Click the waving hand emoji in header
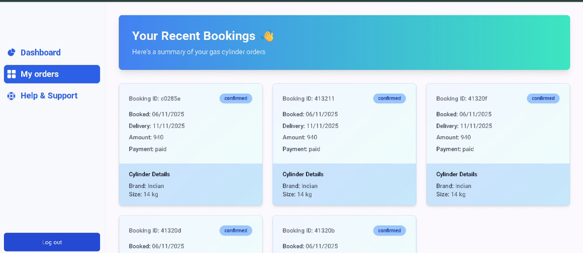 268,36
